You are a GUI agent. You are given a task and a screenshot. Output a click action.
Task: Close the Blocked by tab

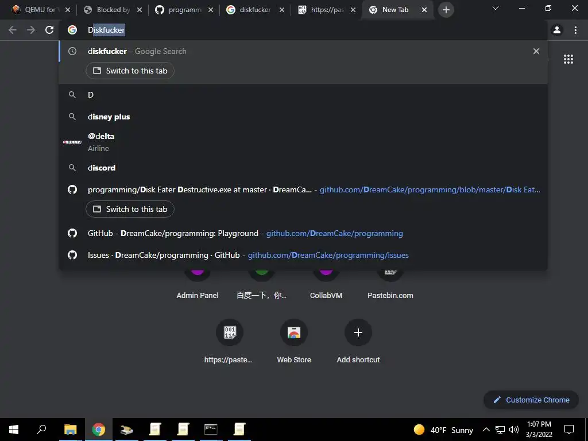click(x=140, y=10)
